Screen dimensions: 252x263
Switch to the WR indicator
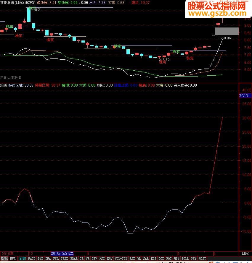139,259
